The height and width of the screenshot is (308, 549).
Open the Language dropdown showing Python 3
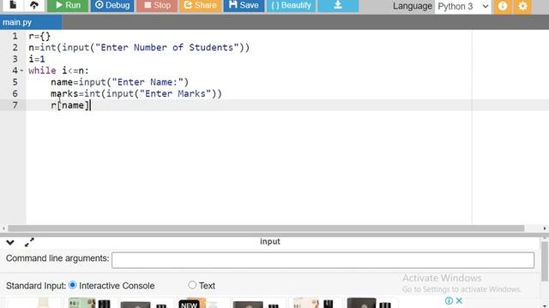tap(463, 6)
